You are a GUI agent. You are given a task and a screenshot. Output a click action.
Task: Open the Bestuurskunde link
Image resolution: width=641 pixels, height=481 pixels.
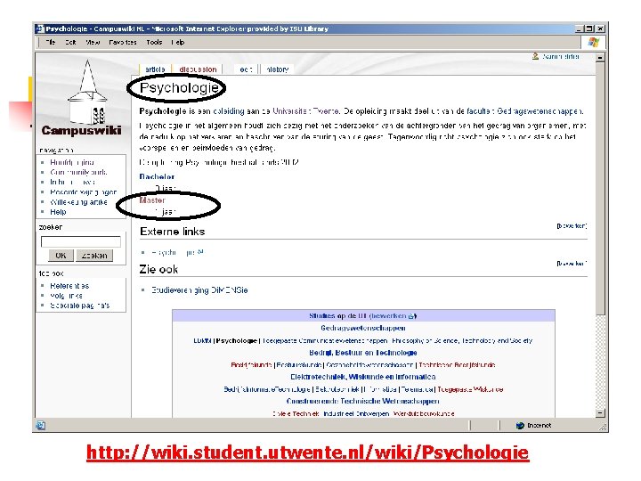300,365
